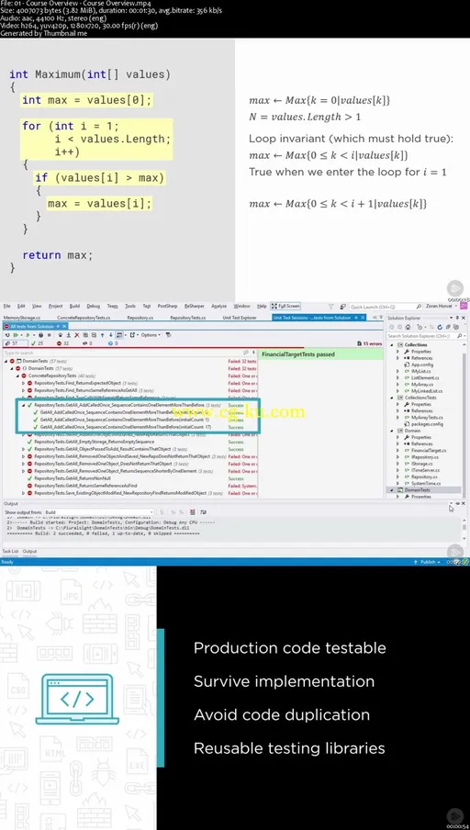
Task: Expand the MyLinkedList.cs node
Action: (398, 391)
